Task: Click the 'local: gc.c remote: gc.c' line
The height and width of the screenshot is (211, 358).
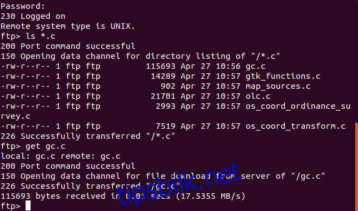Action: pyautogui.click(x=61, y=156)
